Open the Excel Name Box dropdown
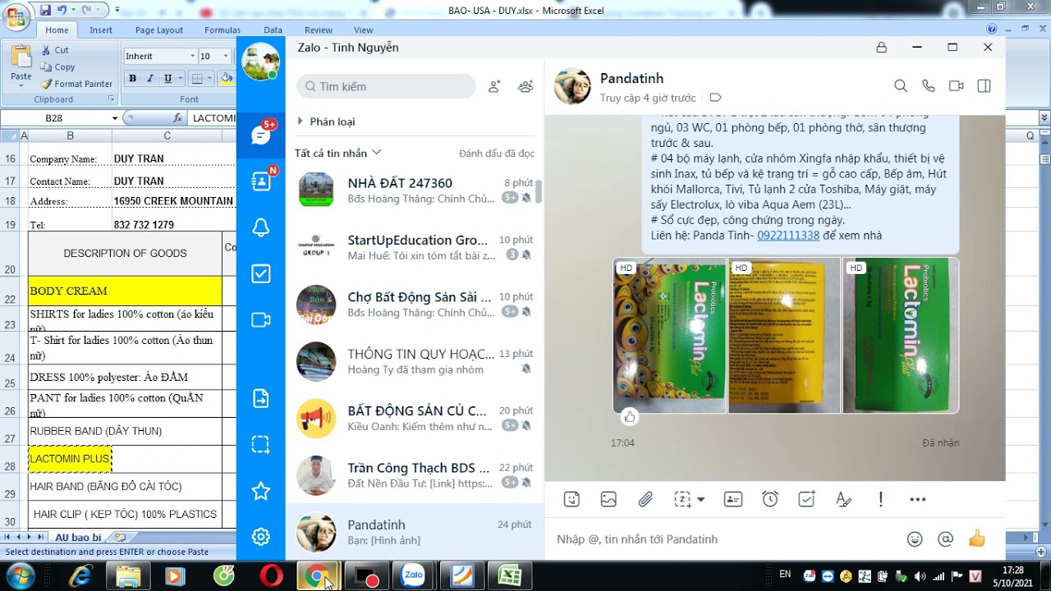 pyautogui.click(x=115, y=118)
